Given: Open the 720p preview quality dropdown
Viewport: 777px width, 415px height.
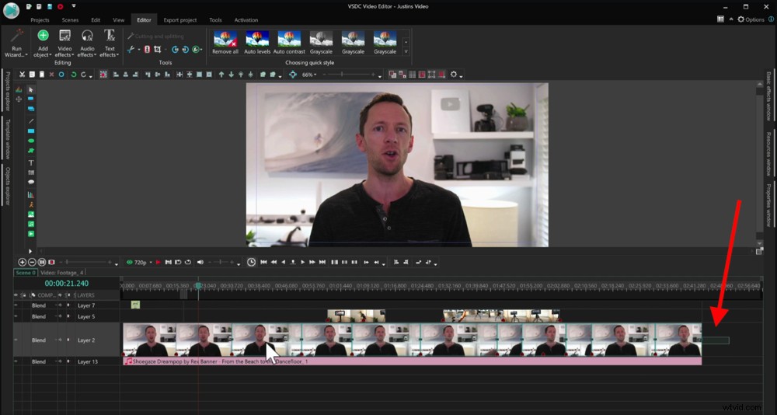Looking at the screenshot, I should 151,262.
